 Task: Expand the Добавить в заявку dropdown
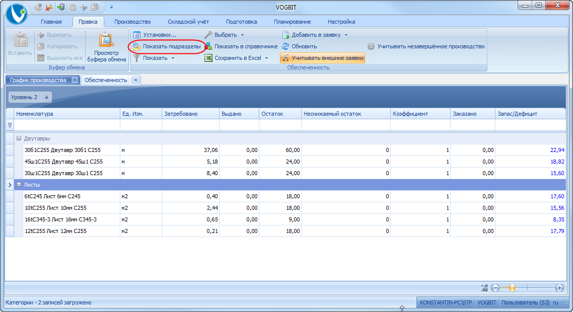[346, 35]
